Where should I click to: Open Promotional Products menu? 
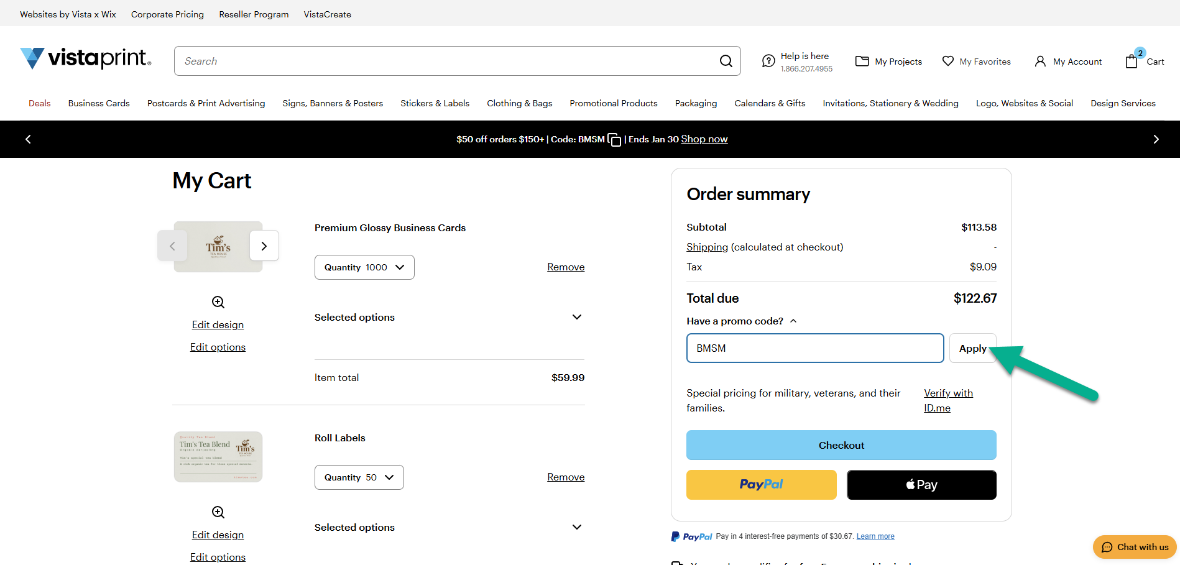pos(614,103)
